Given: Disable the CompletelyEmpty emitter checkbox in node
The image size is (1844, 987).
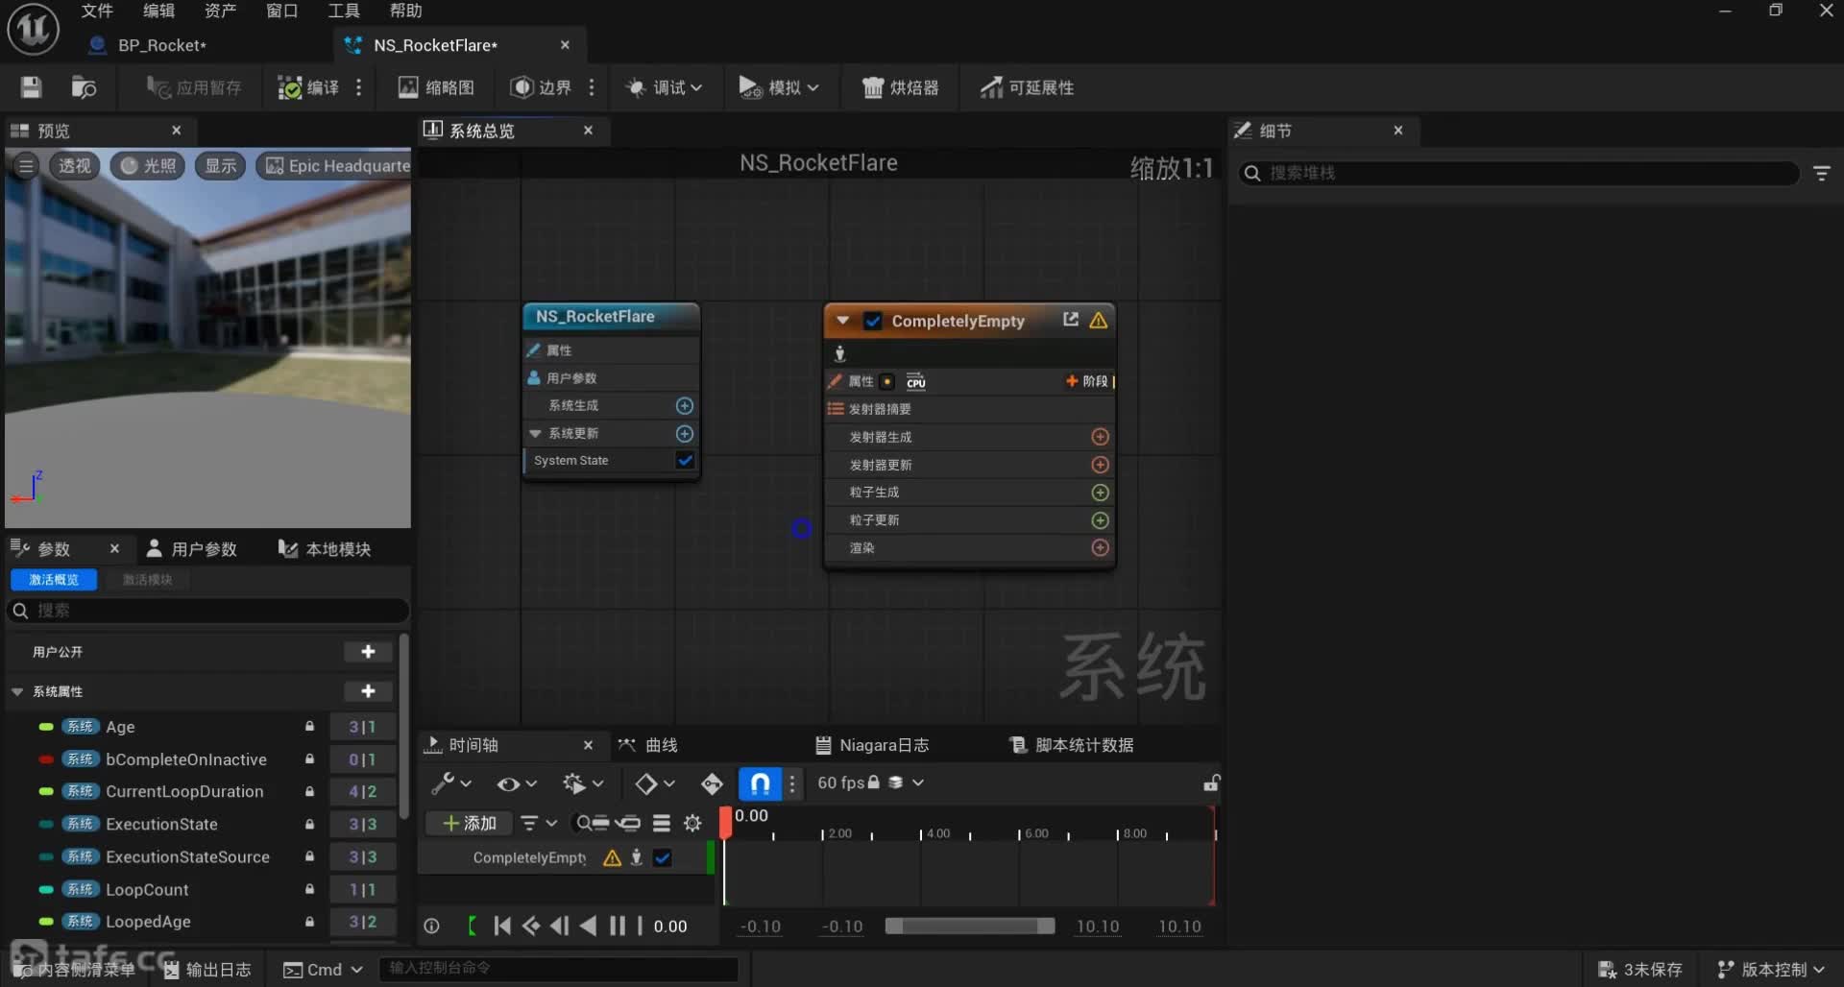Looking at the screenshot, I should tap(873, 321).
